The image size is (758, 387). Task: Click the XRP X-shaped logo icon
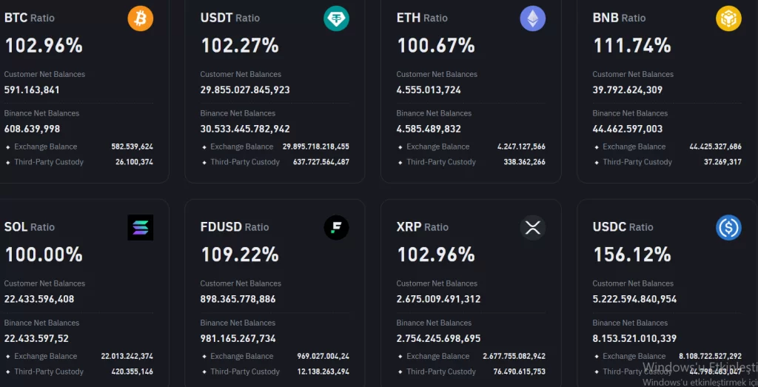click(x=533, y=228)
